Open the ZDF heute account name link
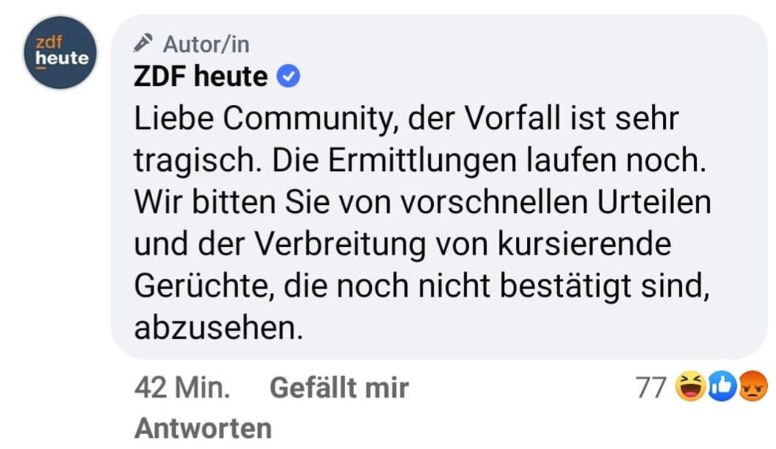Image resolution: width=776 pixels, height=449 pixels. pos(200,76)
